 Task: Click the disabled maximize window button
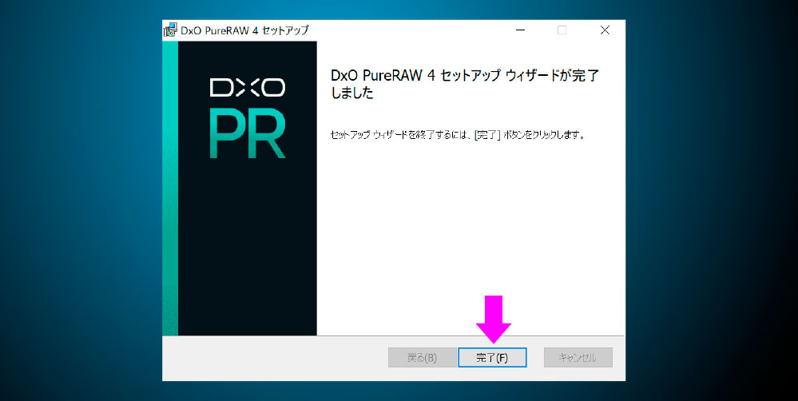562,30
